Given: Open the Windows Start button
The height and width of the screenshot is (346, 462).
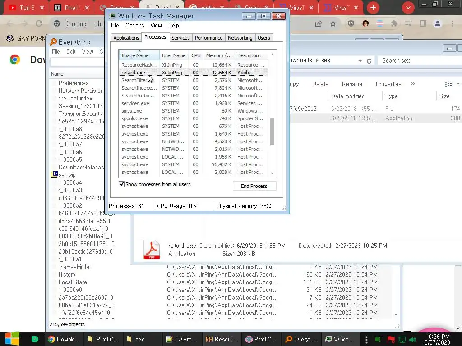Looking at the screenshot, I should pyautogui.click(x=12, y=339).
